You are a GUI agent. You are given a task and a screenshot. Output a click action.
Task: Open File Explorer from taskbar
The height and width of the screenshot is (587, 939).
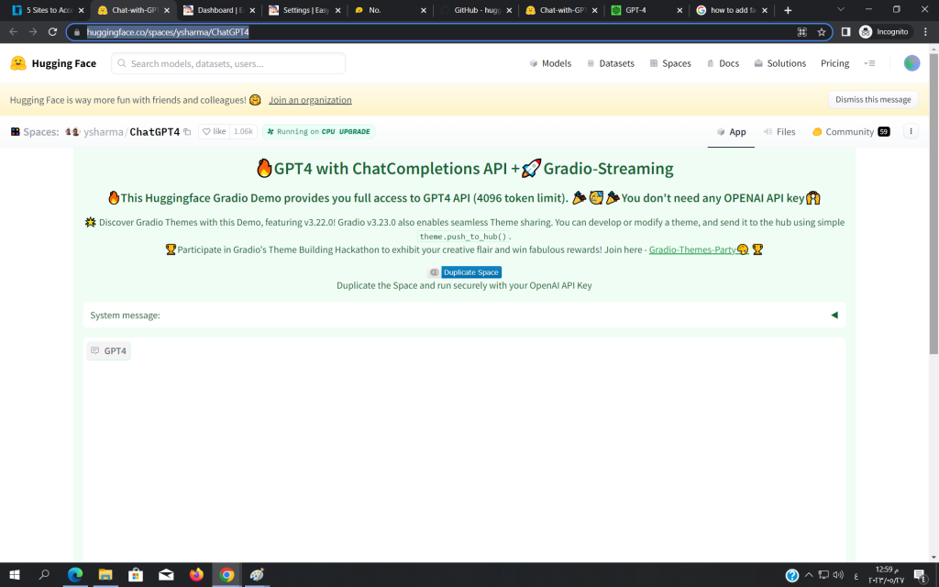[105, 575]
